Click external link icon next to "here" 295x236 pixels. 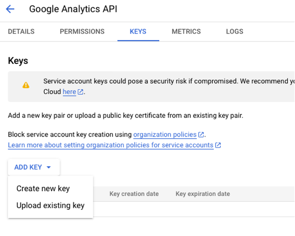pos(81,92)
